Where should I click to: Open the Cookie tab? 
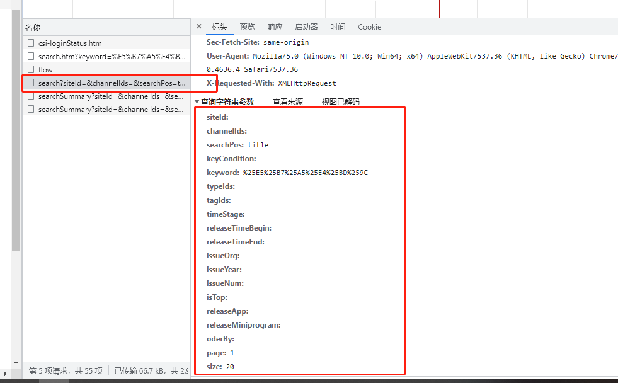pos(369,27)
